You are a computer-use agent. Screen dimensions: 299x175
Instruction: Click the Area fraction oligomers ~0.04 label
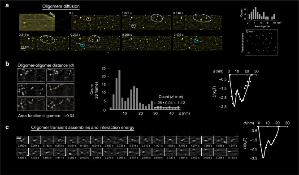(46, 116)
